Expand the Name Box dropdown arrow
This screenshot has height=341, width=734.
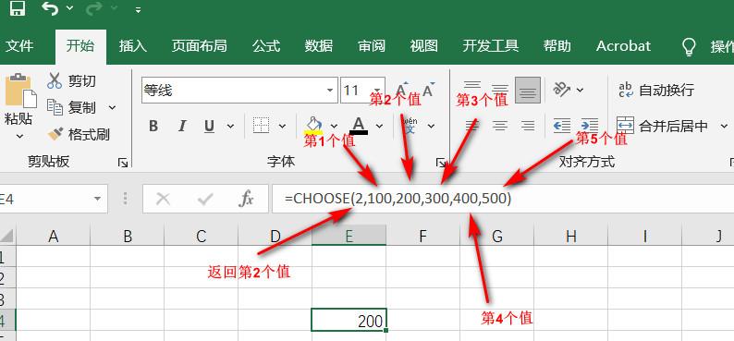(x=97, y=199)
